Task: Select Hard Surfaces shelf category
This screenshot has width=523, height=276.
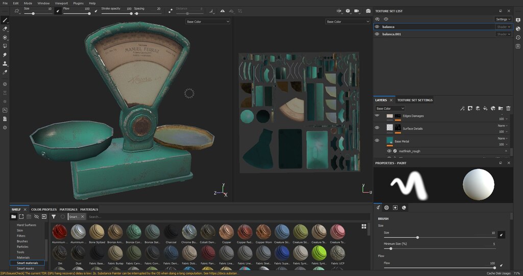Action: click(27, 225)
